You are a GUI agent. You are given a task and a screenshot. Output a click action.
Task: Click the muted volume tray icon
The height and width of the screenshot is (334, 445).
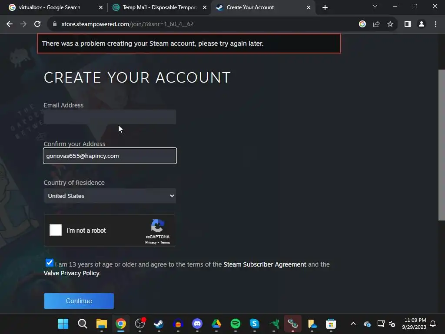(x=392, y=324)
